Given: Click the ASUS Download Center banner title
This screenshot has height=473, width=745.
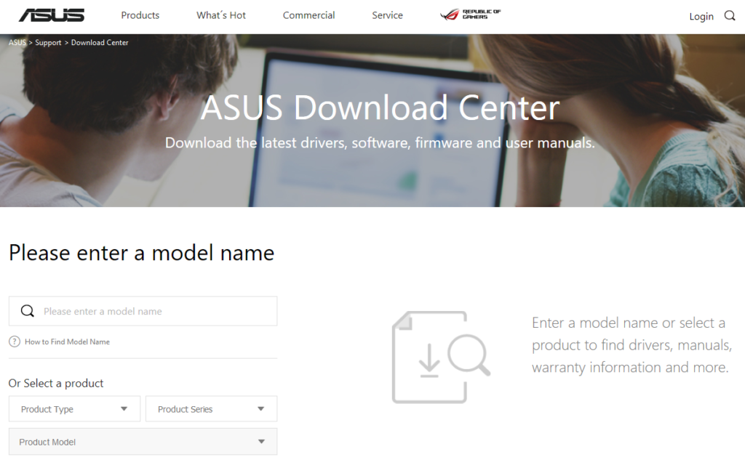Looking at the screenshot, I should coord(380,108).
